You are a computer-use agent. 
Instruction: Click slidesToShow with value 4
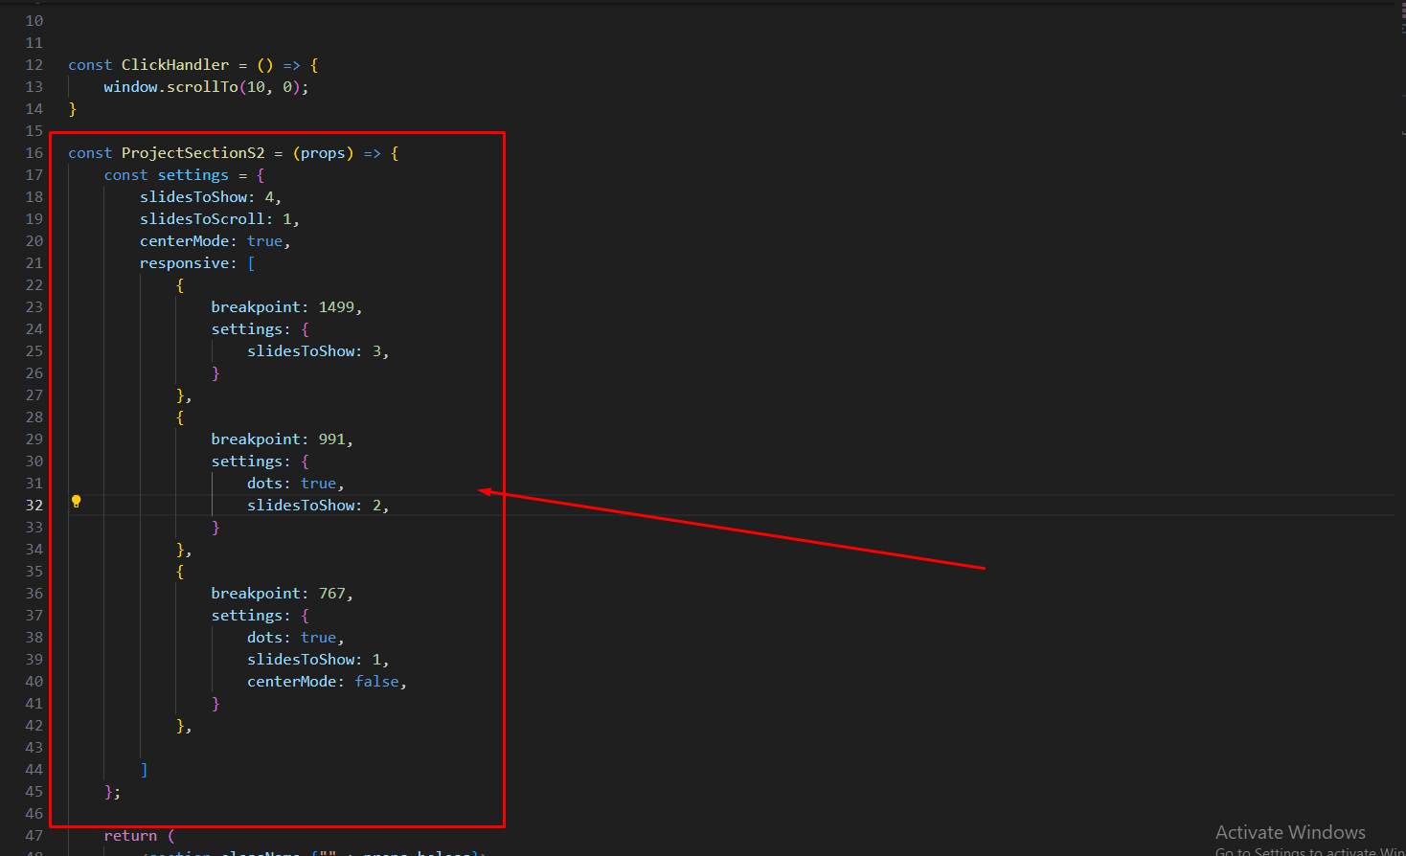click(193, 197)
